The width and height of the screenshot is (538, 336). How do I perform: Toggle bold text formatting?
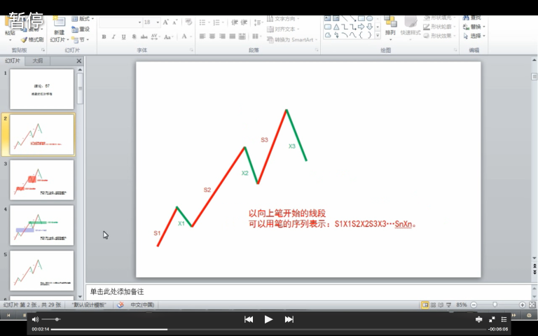[x=103, y=37]
